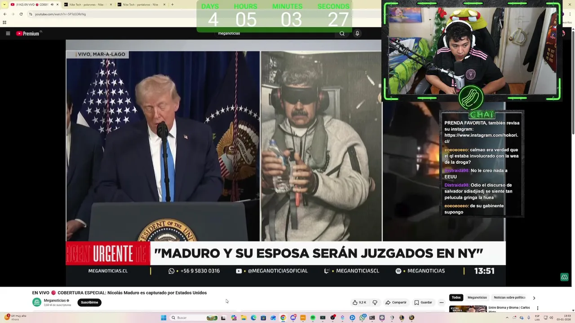Open Chrome from the taskbar
The height and width of the screenshot is (323, 575).
tap(283, 318)
